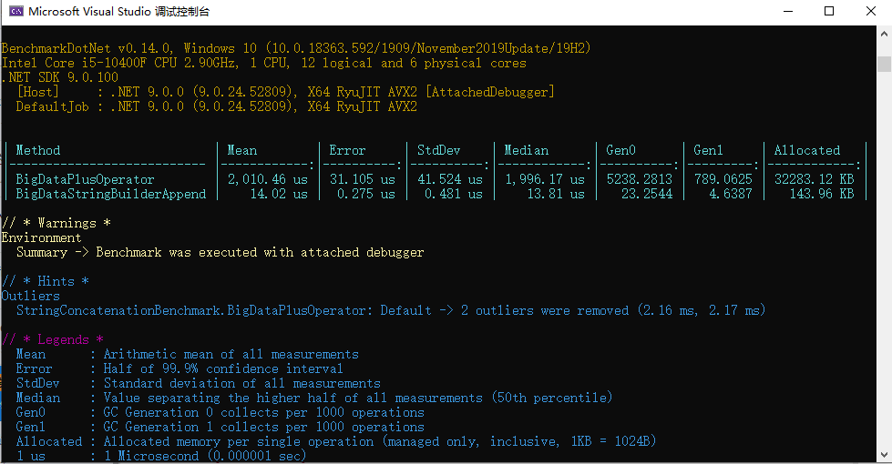
Task: Minimize the debug console window
Action: click(x=787, y=12)
